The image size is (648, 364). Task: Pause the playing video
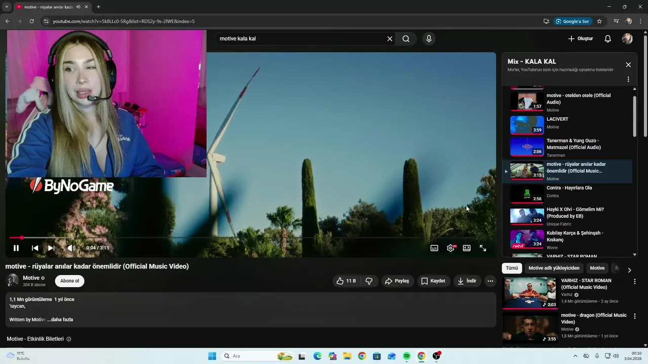point(16,248)
